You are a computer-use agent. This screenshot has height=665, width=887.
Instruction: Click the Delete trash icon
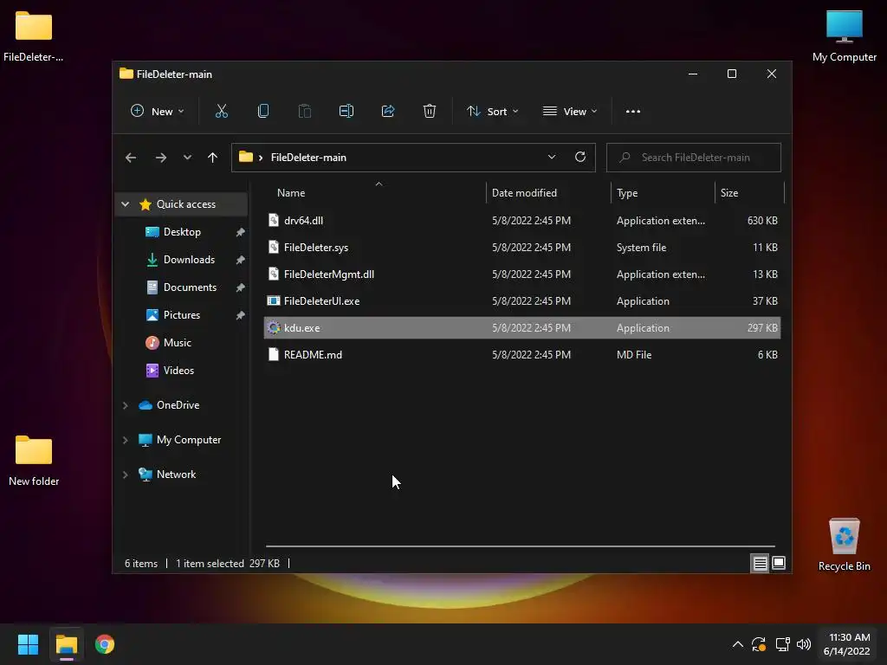pos(430,112)
